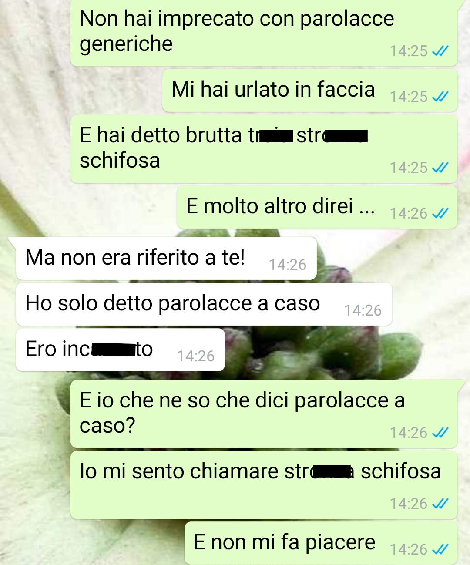Click the 14:26 timestamp on 'Ho solo detto parolacce'

363,310
